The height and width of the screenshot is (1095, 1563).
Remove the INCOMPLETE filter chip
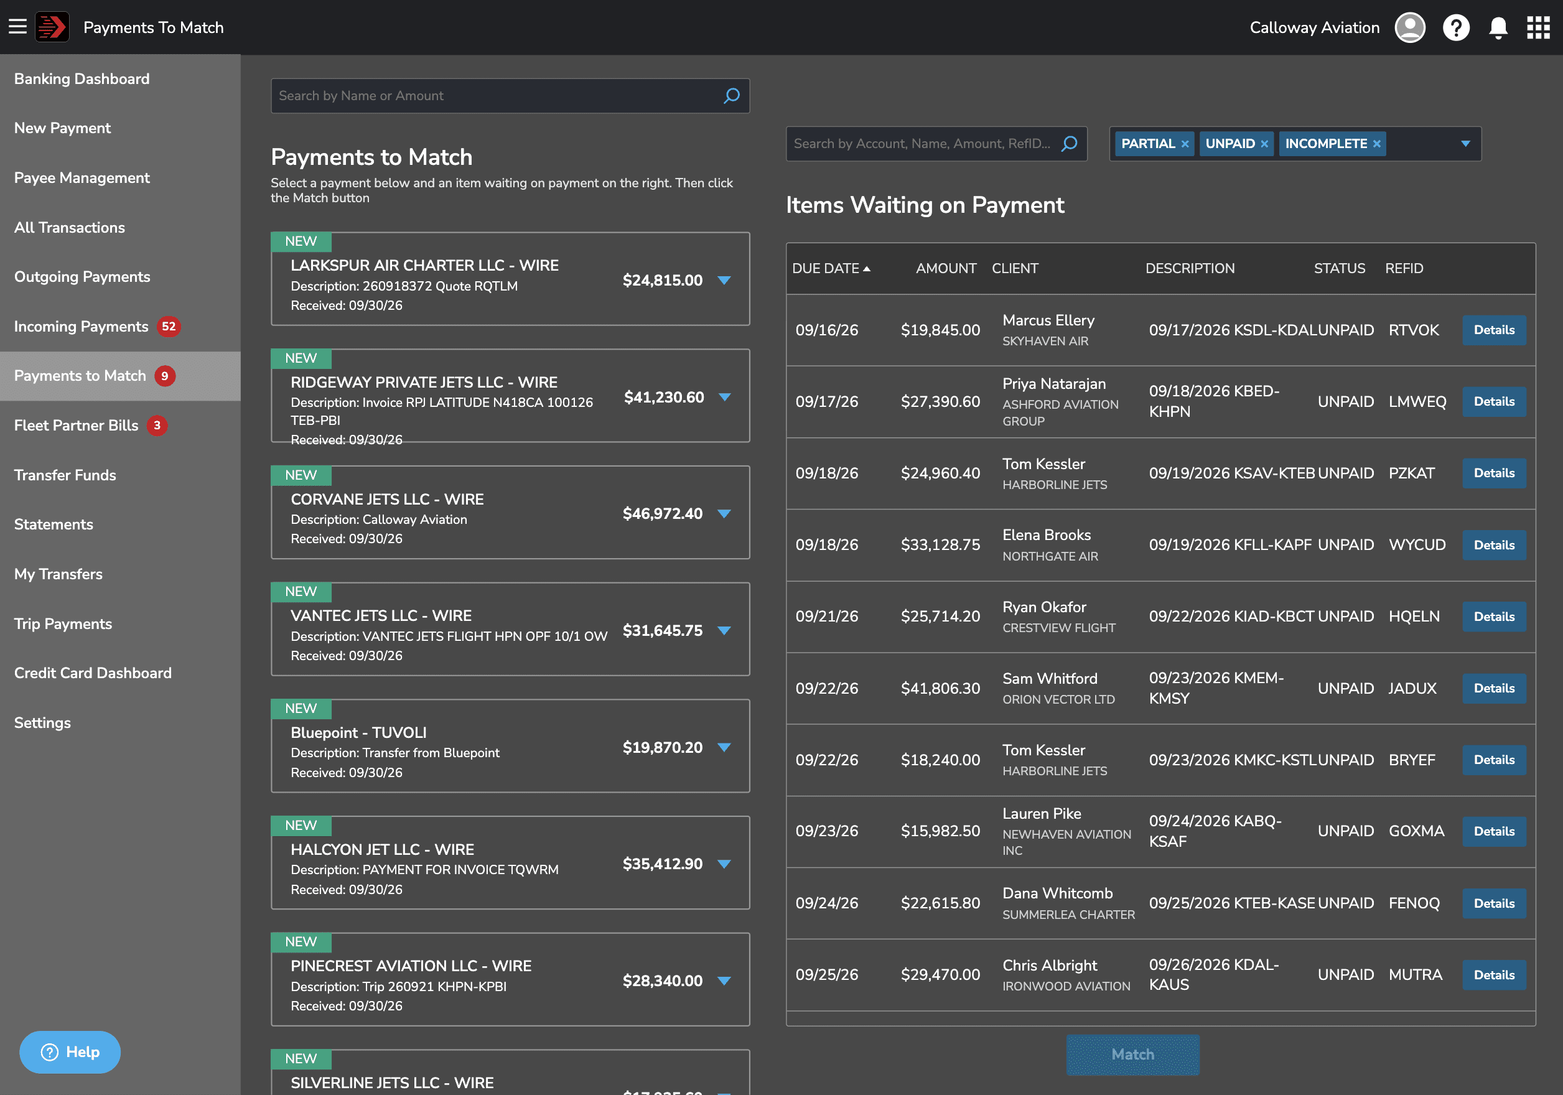(x=1376, y=144)
